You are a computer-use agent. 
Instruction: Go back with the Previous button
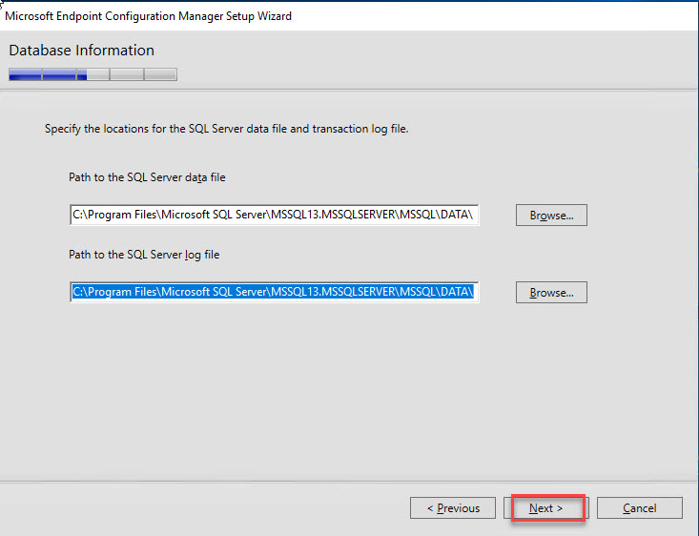point(452,508)
